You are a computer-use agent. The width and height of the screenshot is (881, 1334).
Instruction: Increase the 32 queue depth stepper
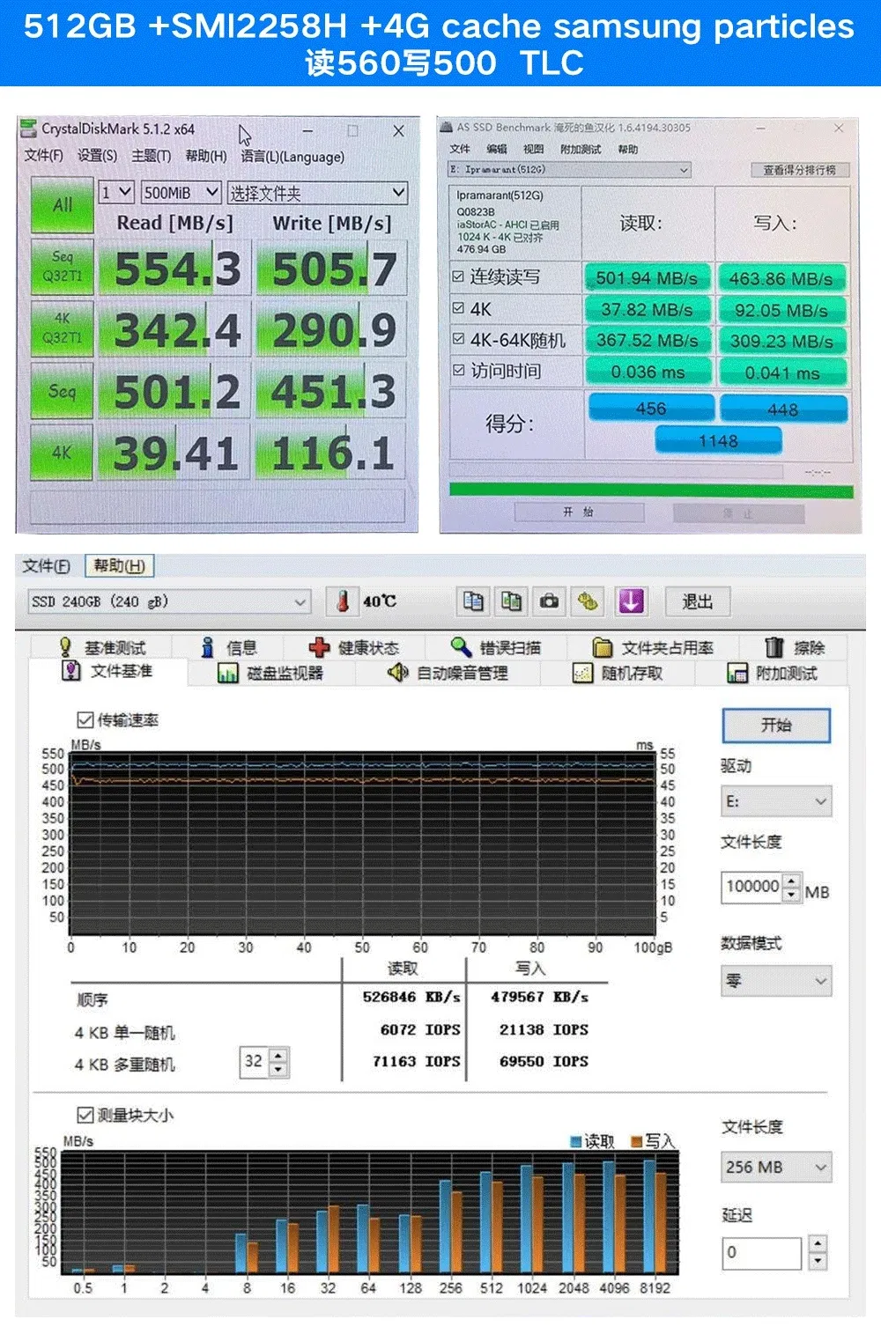[x=277, y=1058]
